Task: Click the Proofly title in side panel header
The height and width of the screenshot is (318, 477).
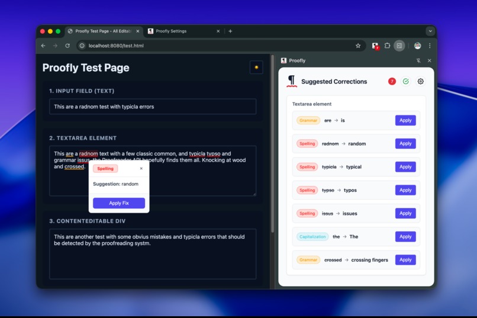Action: tap(297, 60)
